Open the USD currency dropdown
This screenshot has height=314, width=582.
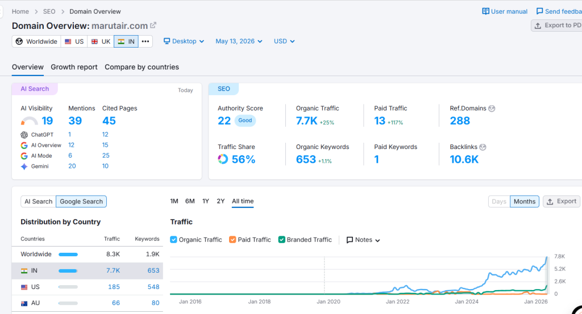tap(284, 41)
